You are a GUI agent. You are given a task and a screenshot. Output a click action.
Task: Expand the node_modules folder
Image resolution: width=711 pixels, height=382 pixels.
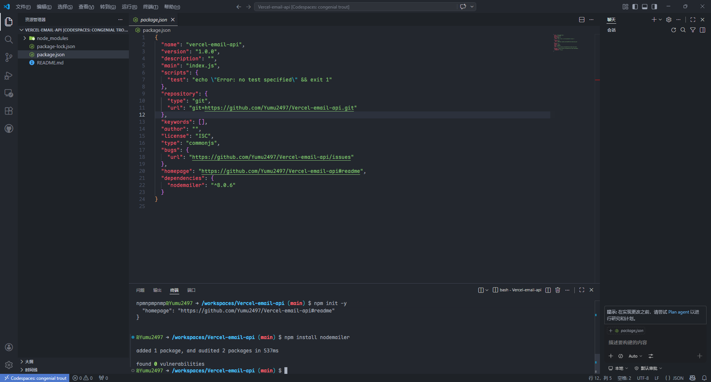tap(52, 38)
